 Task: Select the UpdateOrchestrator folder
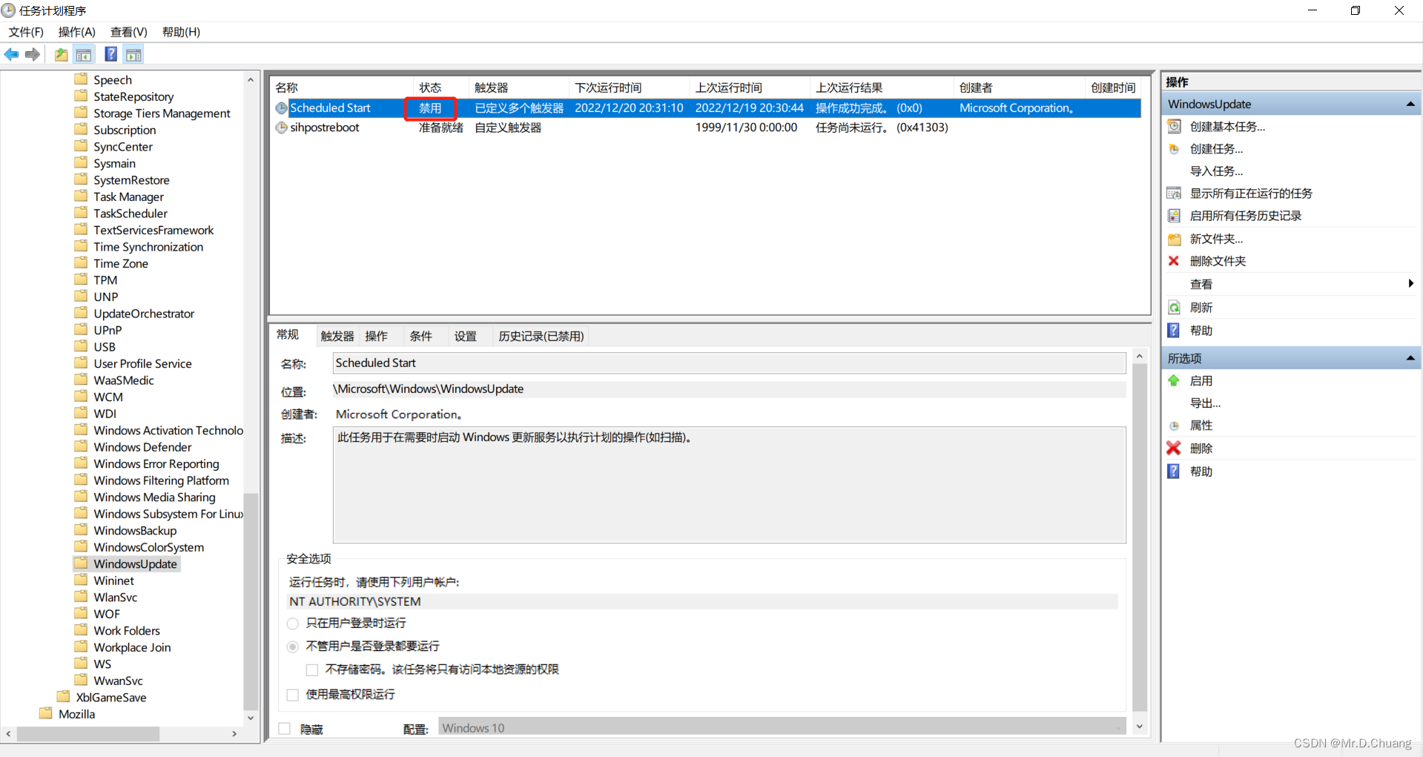(144, 314)
